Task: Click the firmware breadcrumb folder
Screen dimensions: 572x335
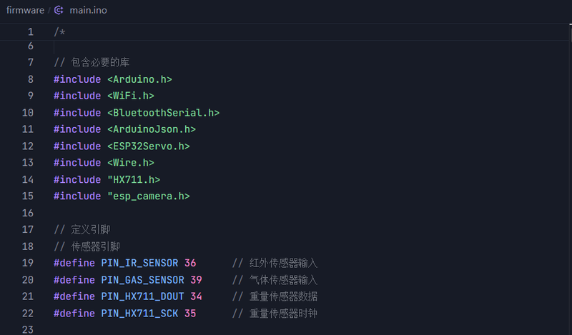Action: (25, 10)
